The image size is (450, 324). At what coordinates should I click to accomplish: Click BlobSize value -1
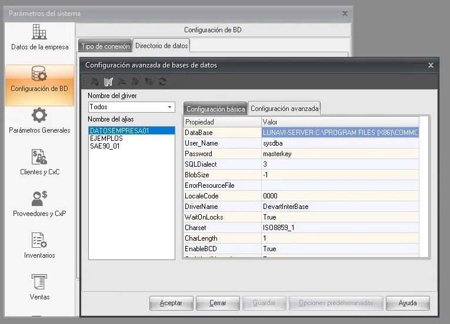tap(340, 175)
